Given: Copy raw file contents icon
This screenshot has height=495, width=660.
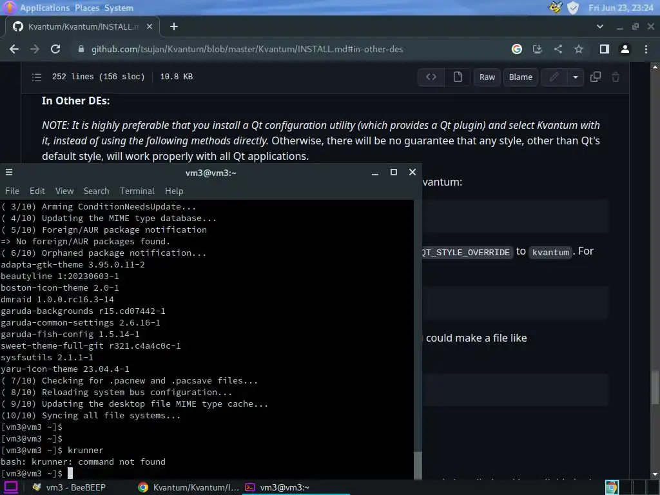Looking at the screenshot, I should [595, 77].
